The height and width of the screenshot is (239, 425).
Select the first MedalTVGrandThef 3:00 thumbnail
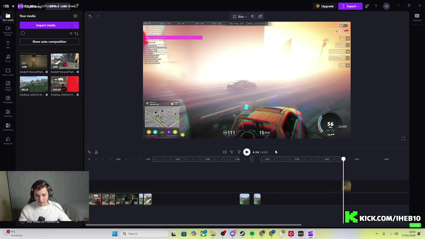coord(34,61)
